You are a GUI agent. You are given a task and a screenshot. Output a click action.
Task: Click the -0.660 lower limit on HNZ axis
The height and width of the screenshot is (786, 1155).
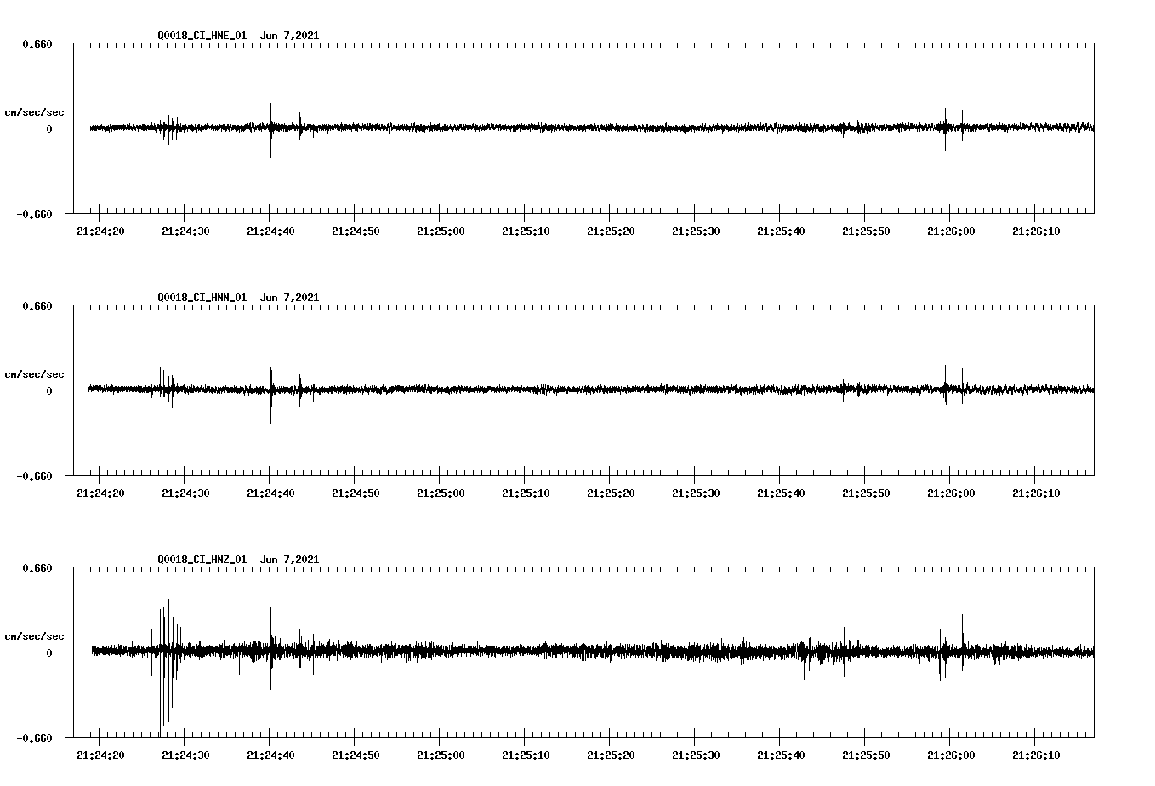tap(35, 738)
